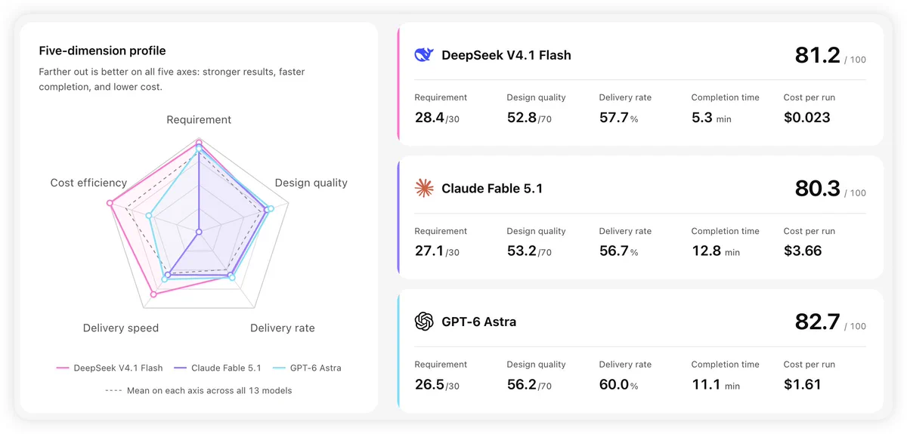Click the 82.7 overall score
Viewport: 907px width, 434px height.
[818, 322]
